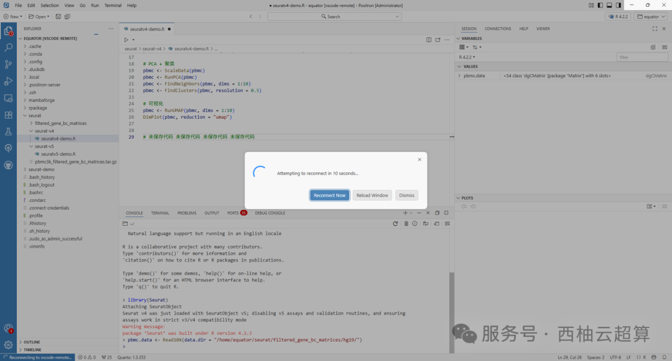Screen dimensions: 672x361
Task: Open the Manage settings gear
Action: tap(8, 345)
